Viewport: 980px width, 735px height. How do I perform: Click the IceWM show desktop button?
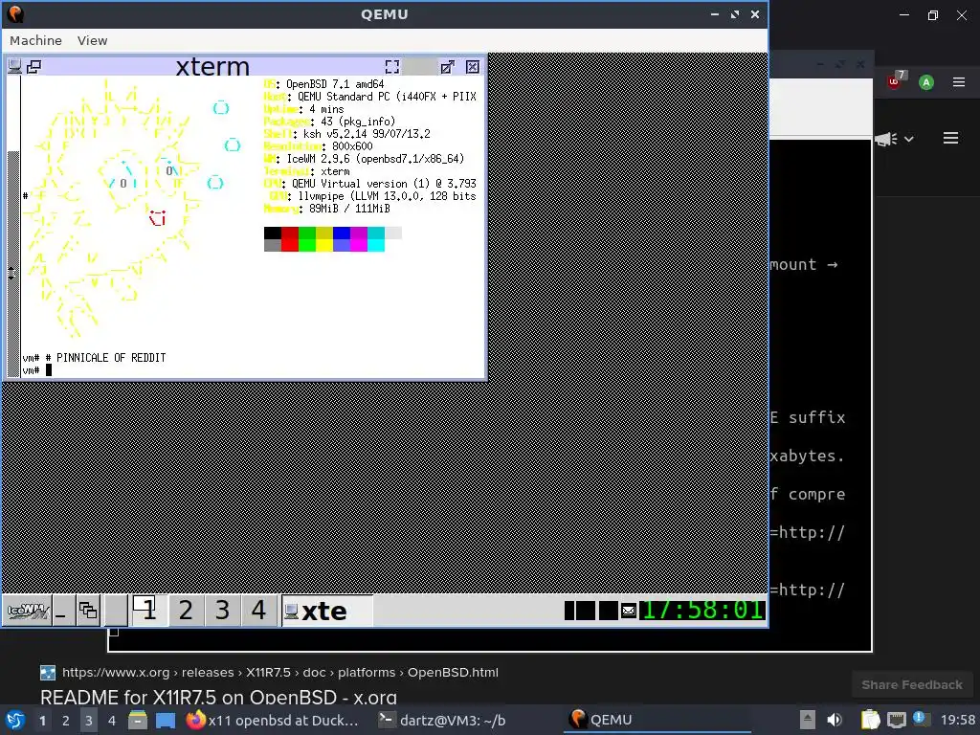62,611
